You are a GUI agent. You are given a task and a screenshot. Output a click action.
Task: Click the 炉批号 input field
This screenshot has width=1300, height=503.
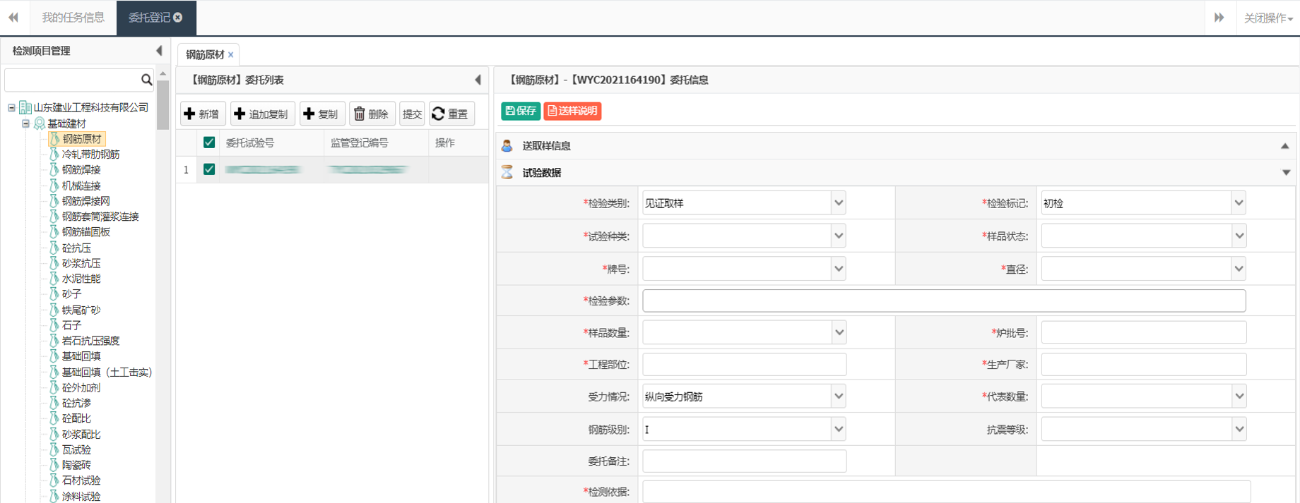1143,332
